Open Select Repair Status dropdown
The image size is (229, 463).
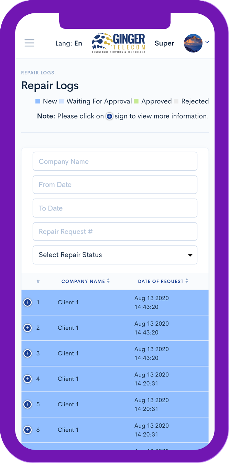[x=115, y=255]
